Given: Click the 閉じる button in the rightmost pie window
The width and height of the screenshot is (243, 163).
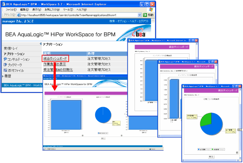Looking at the screenshot, I should pyautogui.click(x=211, y=157).
